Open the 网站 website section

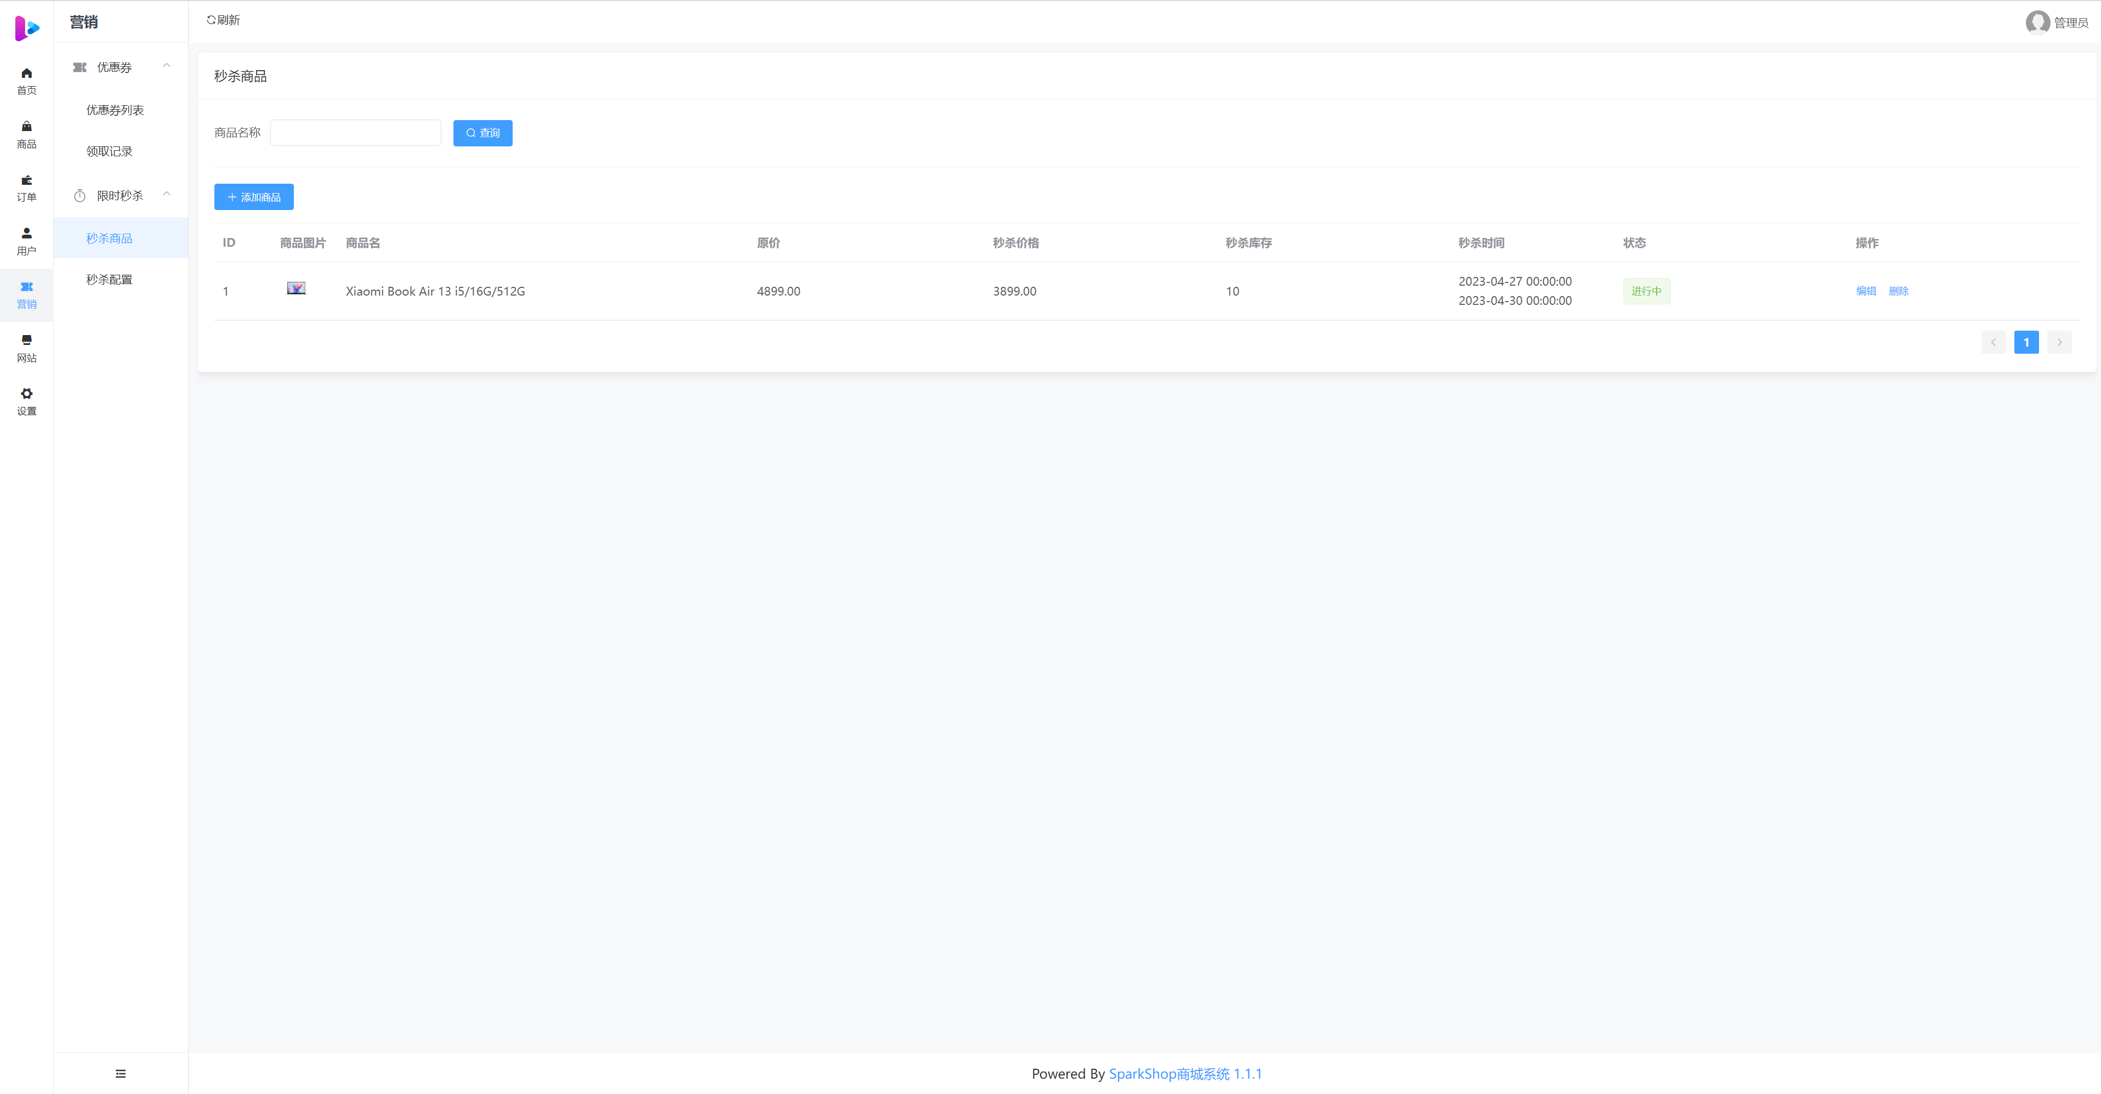[27, 348]
